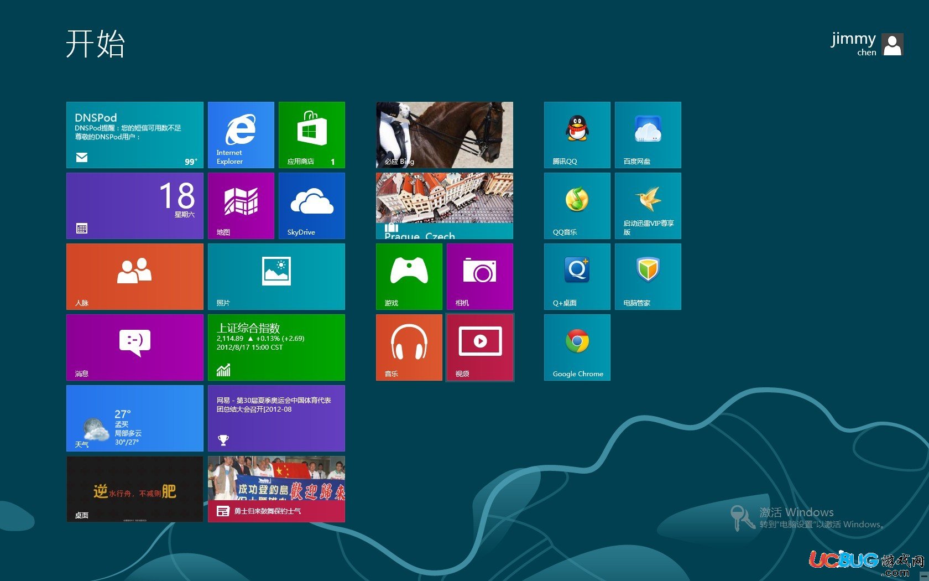Launch Q+桌面 tile
This screenshot has height=581, width=929.
[577, 277]
